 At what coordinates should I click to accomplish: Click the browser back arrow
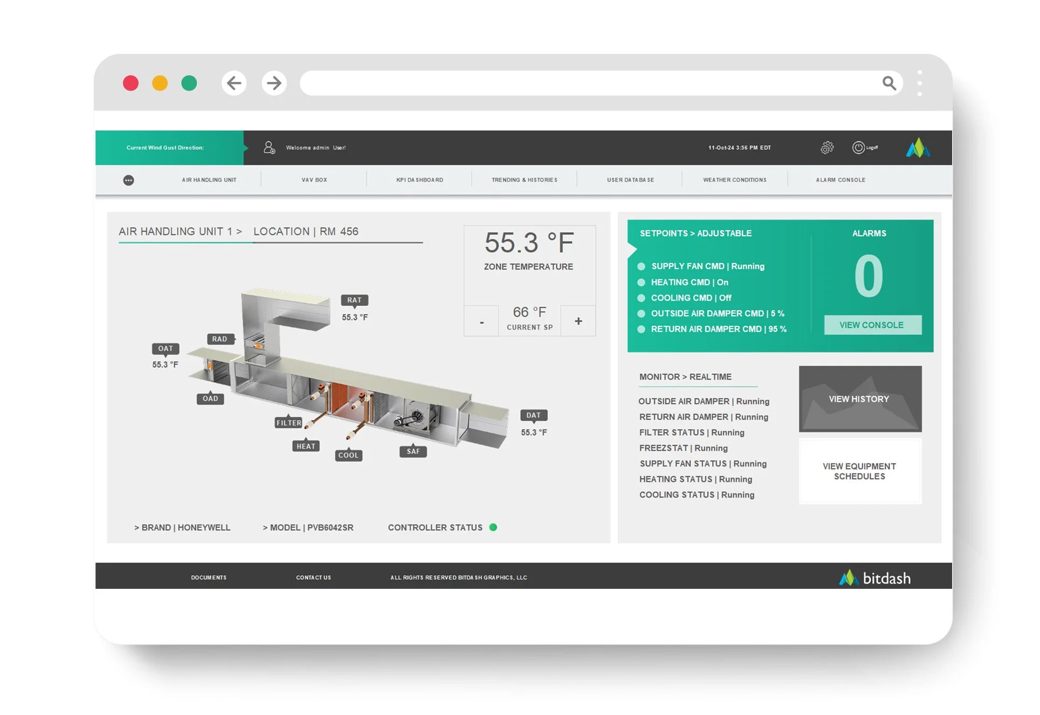point(234,83)
